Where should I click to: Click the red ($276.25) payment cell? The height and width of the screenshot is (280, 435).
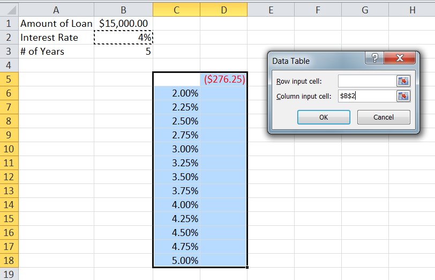224,79
